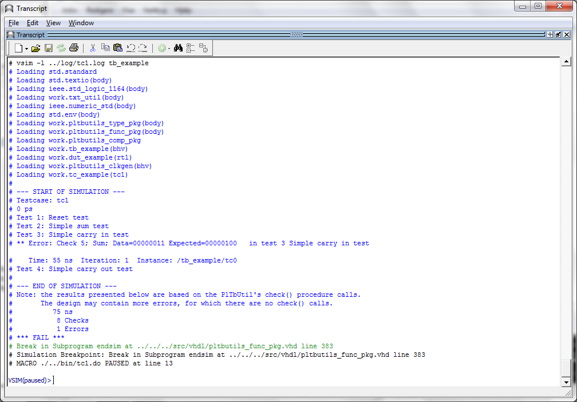The image size is (577, 402).
Task: Click the Cut scissors icon
Action: [93, 48]
